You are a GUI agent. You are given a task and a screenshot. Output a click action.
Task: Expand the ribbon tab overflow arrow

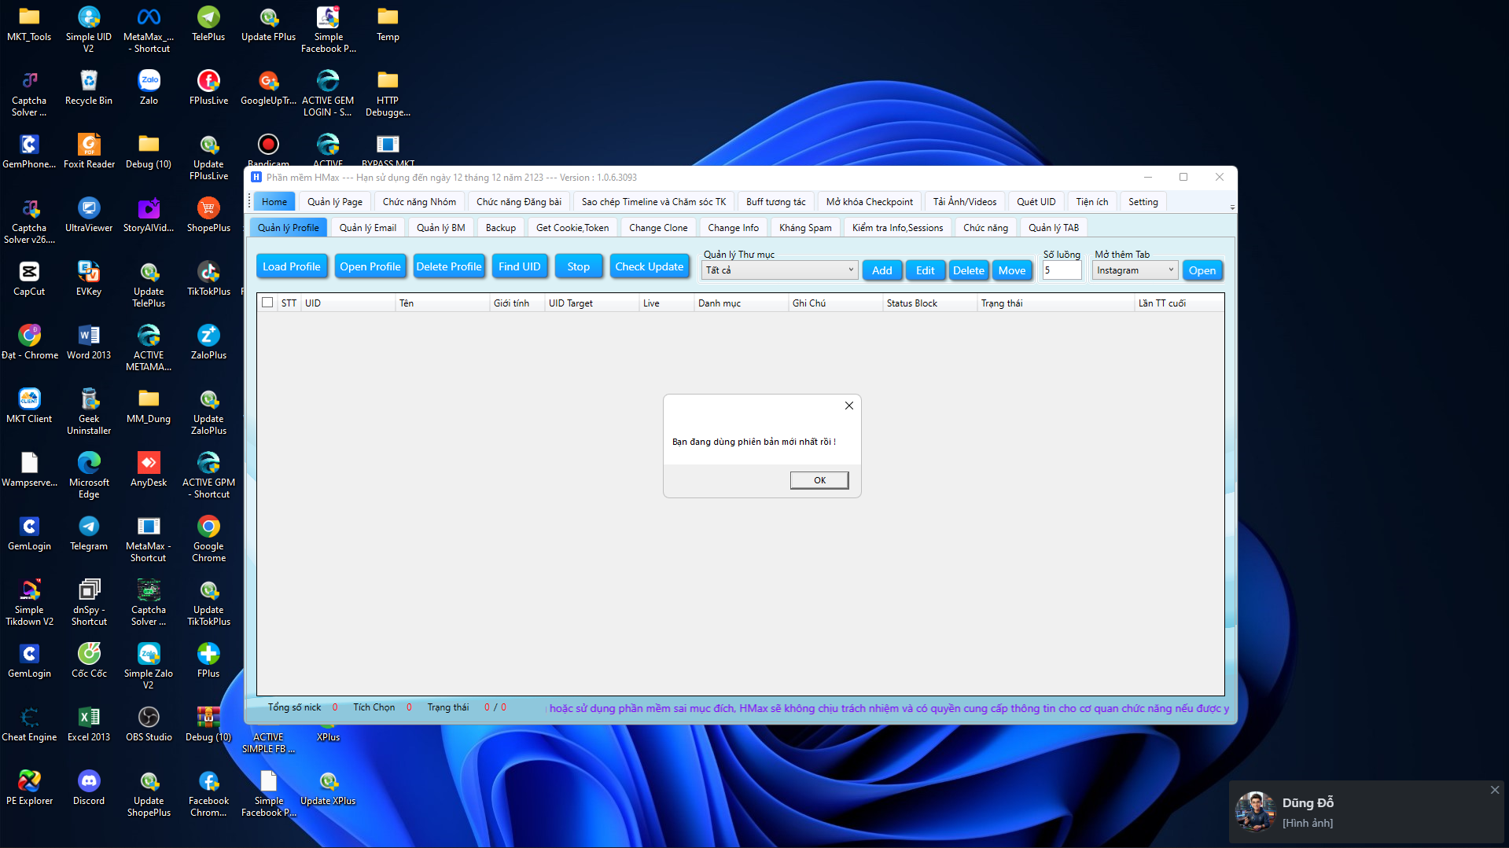tap(1232, 207)
